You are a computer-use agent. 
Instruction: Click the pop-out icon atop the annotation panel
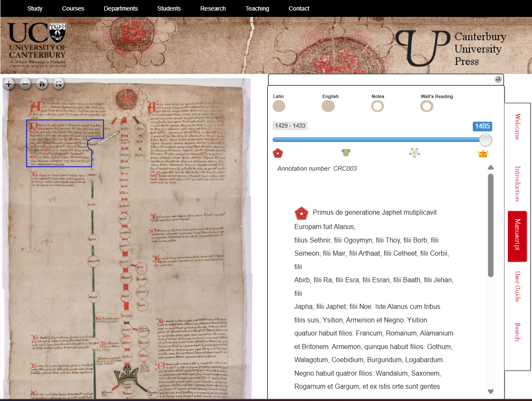pos(498,79)
